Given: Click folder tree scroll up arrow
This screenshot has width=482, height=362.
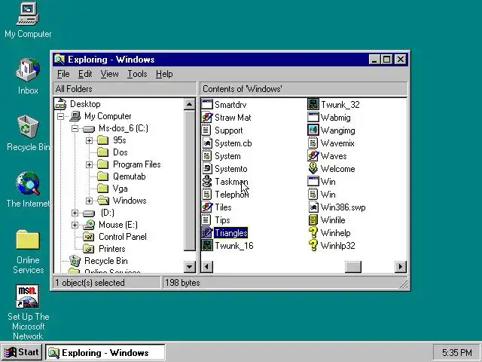Looking at the screenshot, I should pos(189,105).
